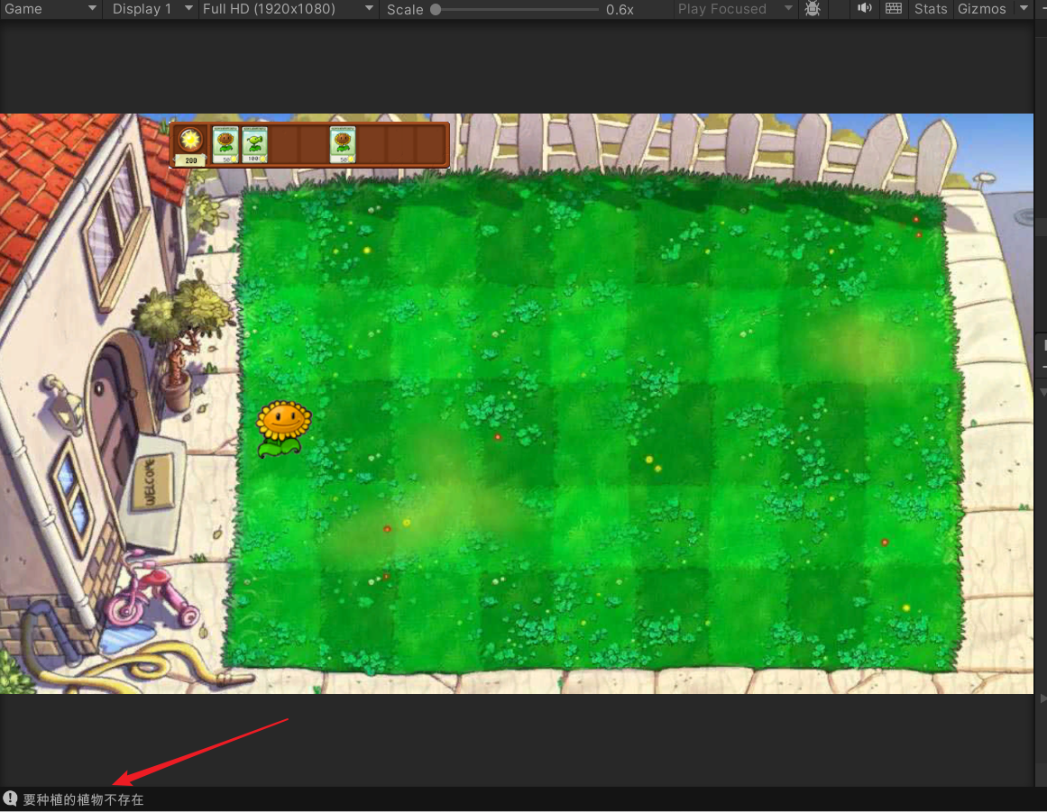Expand the Gizmos dropdown arrow
This screenshot has height=812, width=1047.
(1024, 9)
